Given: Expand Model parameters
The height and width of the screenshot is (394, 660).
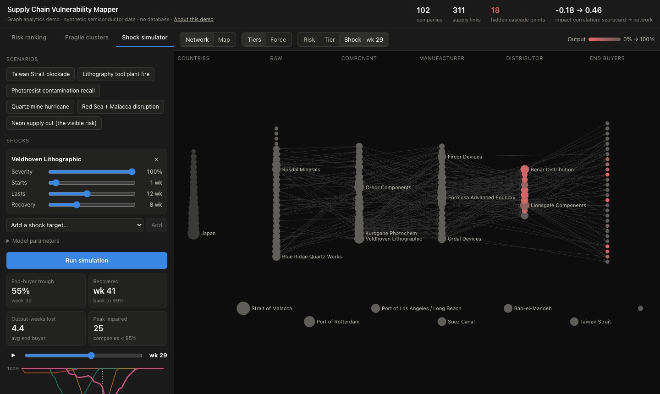Looking at the screenshot, I should 33,241.
